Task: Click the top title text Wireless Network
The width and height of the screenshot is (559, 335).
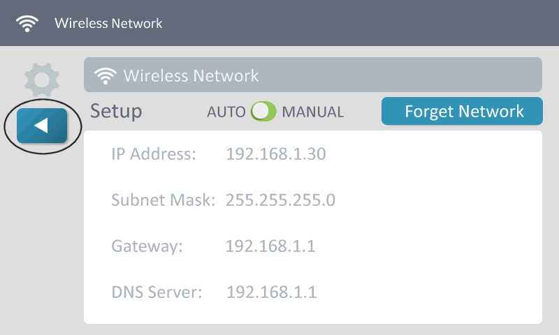Action: click(x=108, y=23)
